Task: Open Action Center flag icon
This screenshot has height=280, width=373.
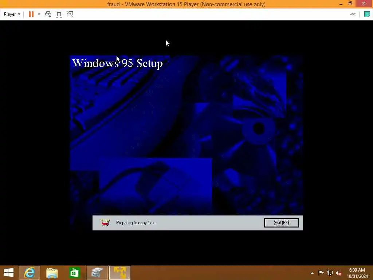Action: pyautogui.click(x=321, y=273)
